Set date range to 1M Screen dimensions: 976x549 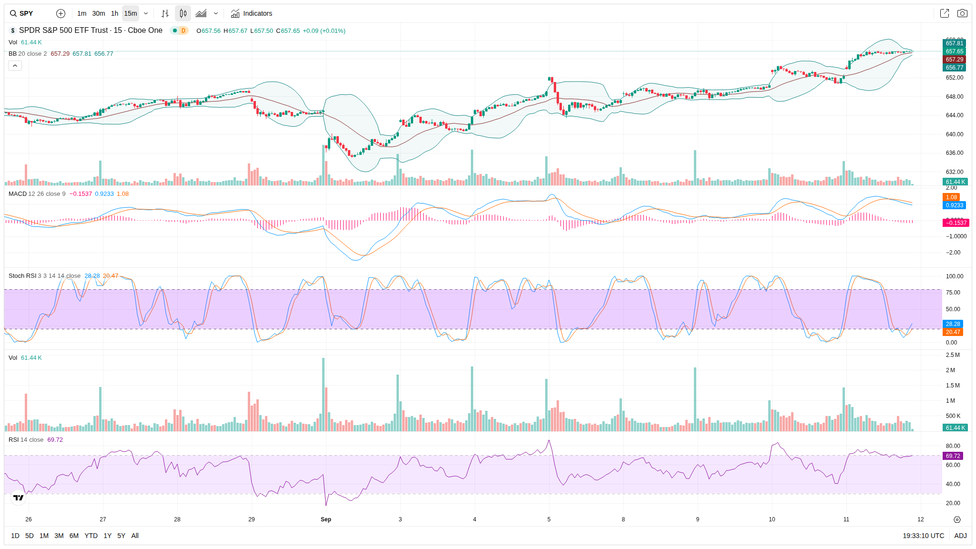pos(44,536)
